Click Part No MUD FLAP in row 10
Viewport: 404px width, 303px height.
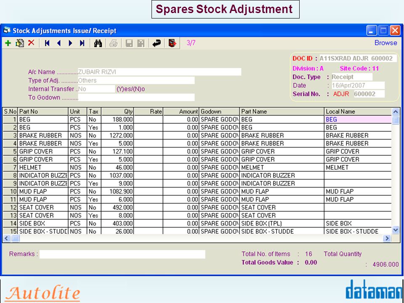(x=43, y=191)
